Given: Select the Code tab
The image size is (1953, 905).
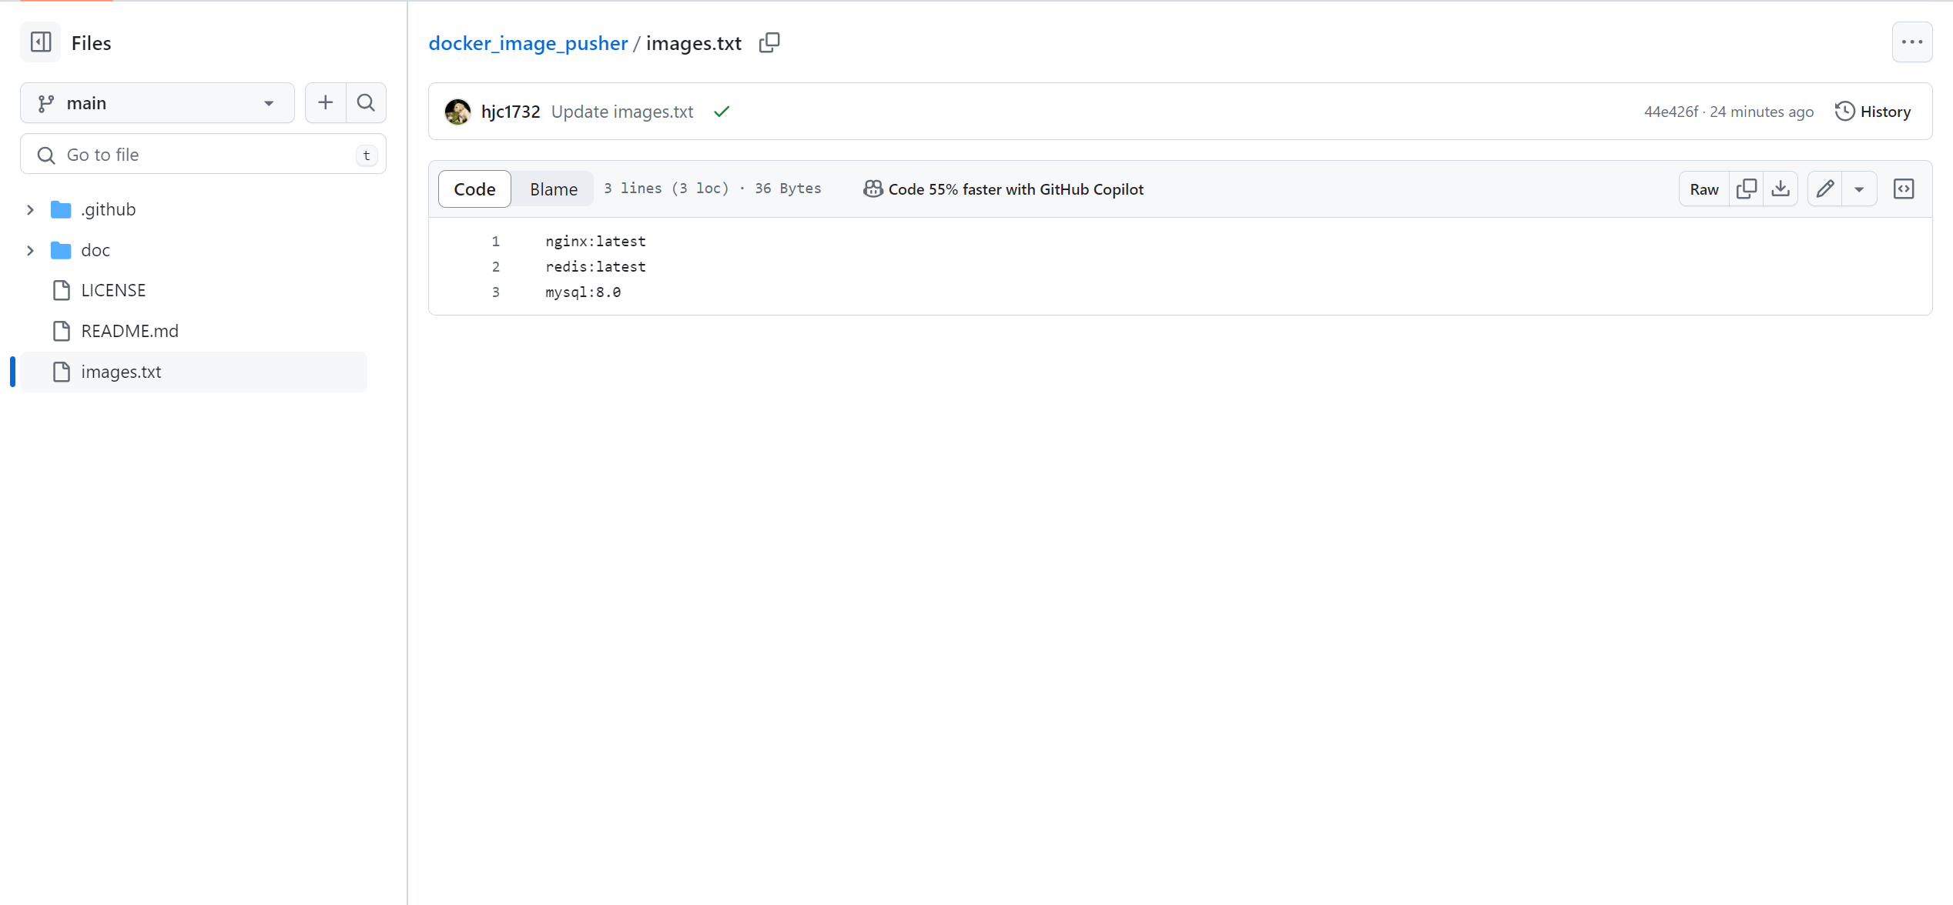Looking at the screenshot, I should 474,189.
